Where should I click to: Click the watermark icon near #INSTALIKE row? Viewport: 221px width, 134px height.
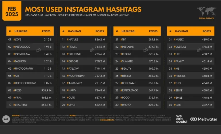(146, 50)
